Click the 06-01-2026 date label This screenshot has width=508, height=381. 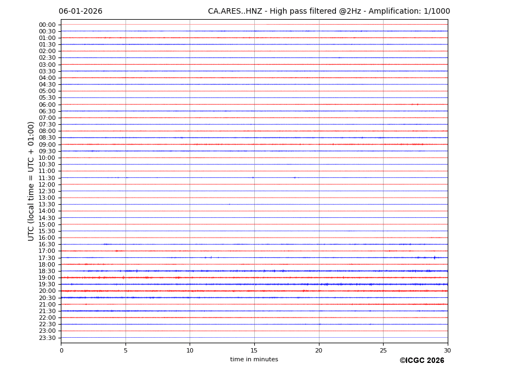coord(80,11)
